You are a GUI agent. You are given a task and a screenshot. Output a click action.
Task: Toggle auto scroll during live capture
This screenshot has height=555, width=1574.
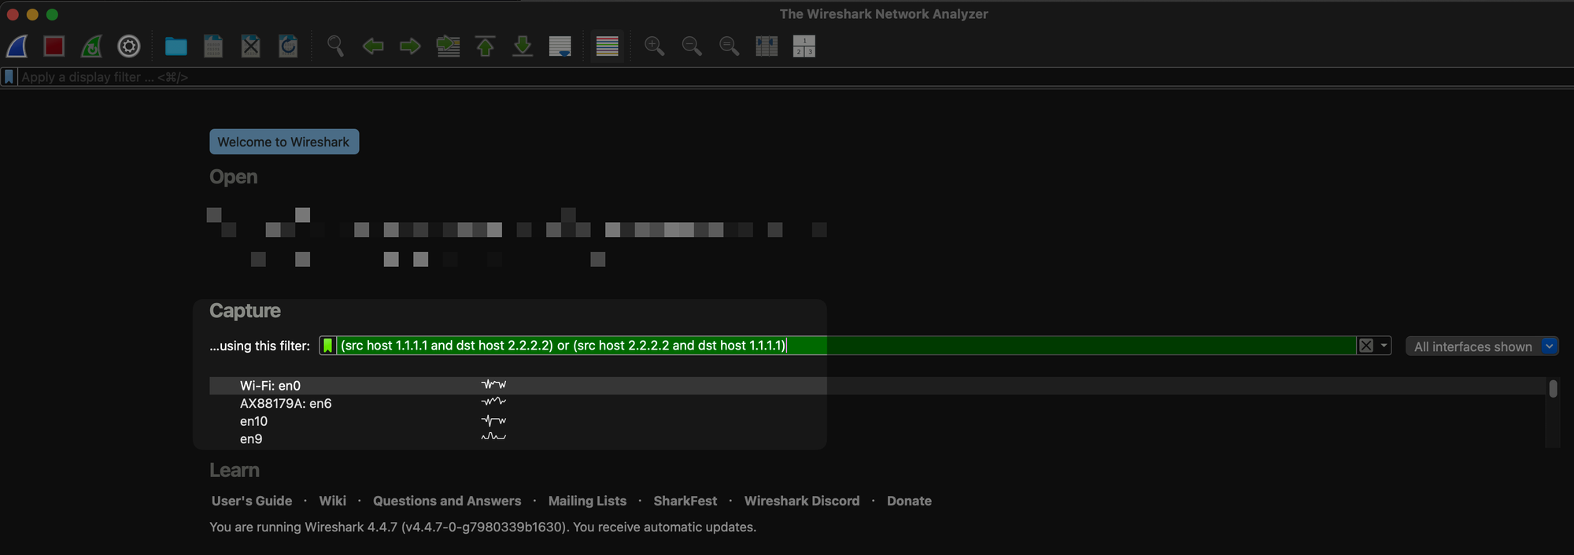pos(560,46)
